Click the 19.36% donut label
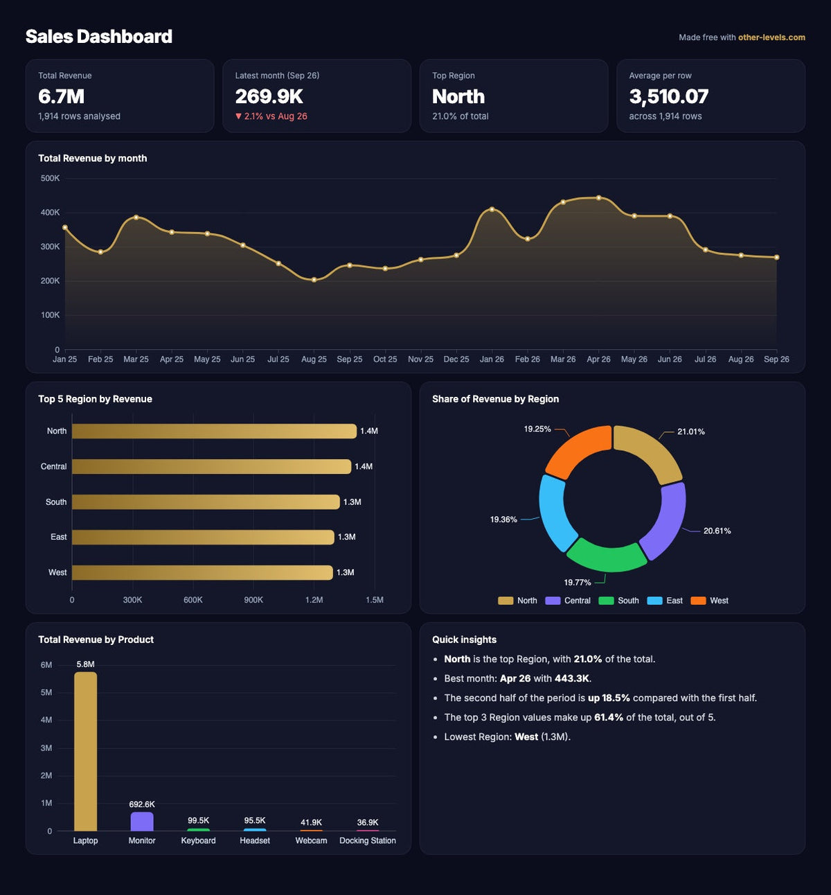Image resolution: width=831 pixels, height=895 pixels. [x=503, y=520]
